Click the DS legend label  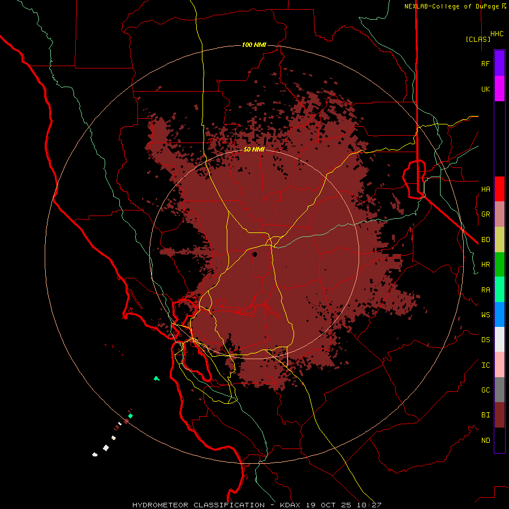(485, 340)
